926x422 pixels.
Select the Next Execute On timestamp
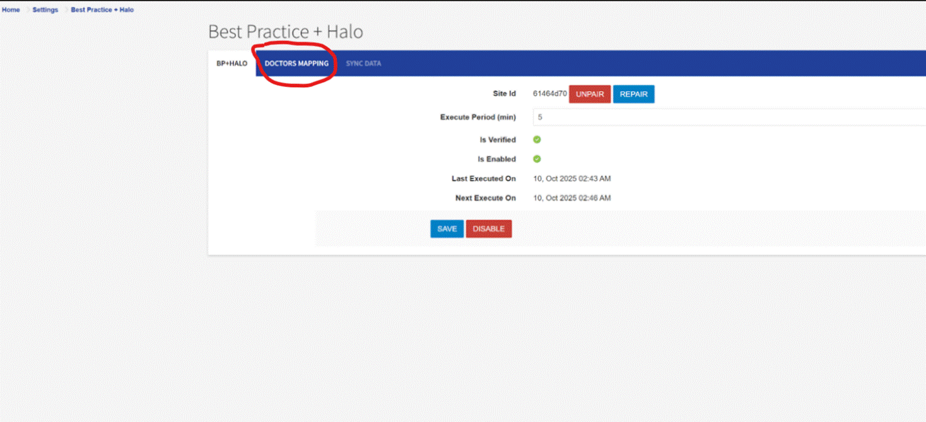point(572,198)
